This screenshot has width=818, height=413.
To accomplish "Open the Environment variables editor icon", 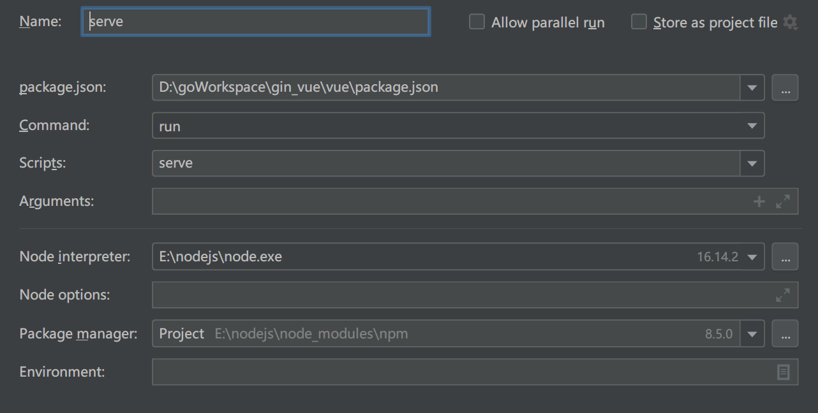I will 784,372.
